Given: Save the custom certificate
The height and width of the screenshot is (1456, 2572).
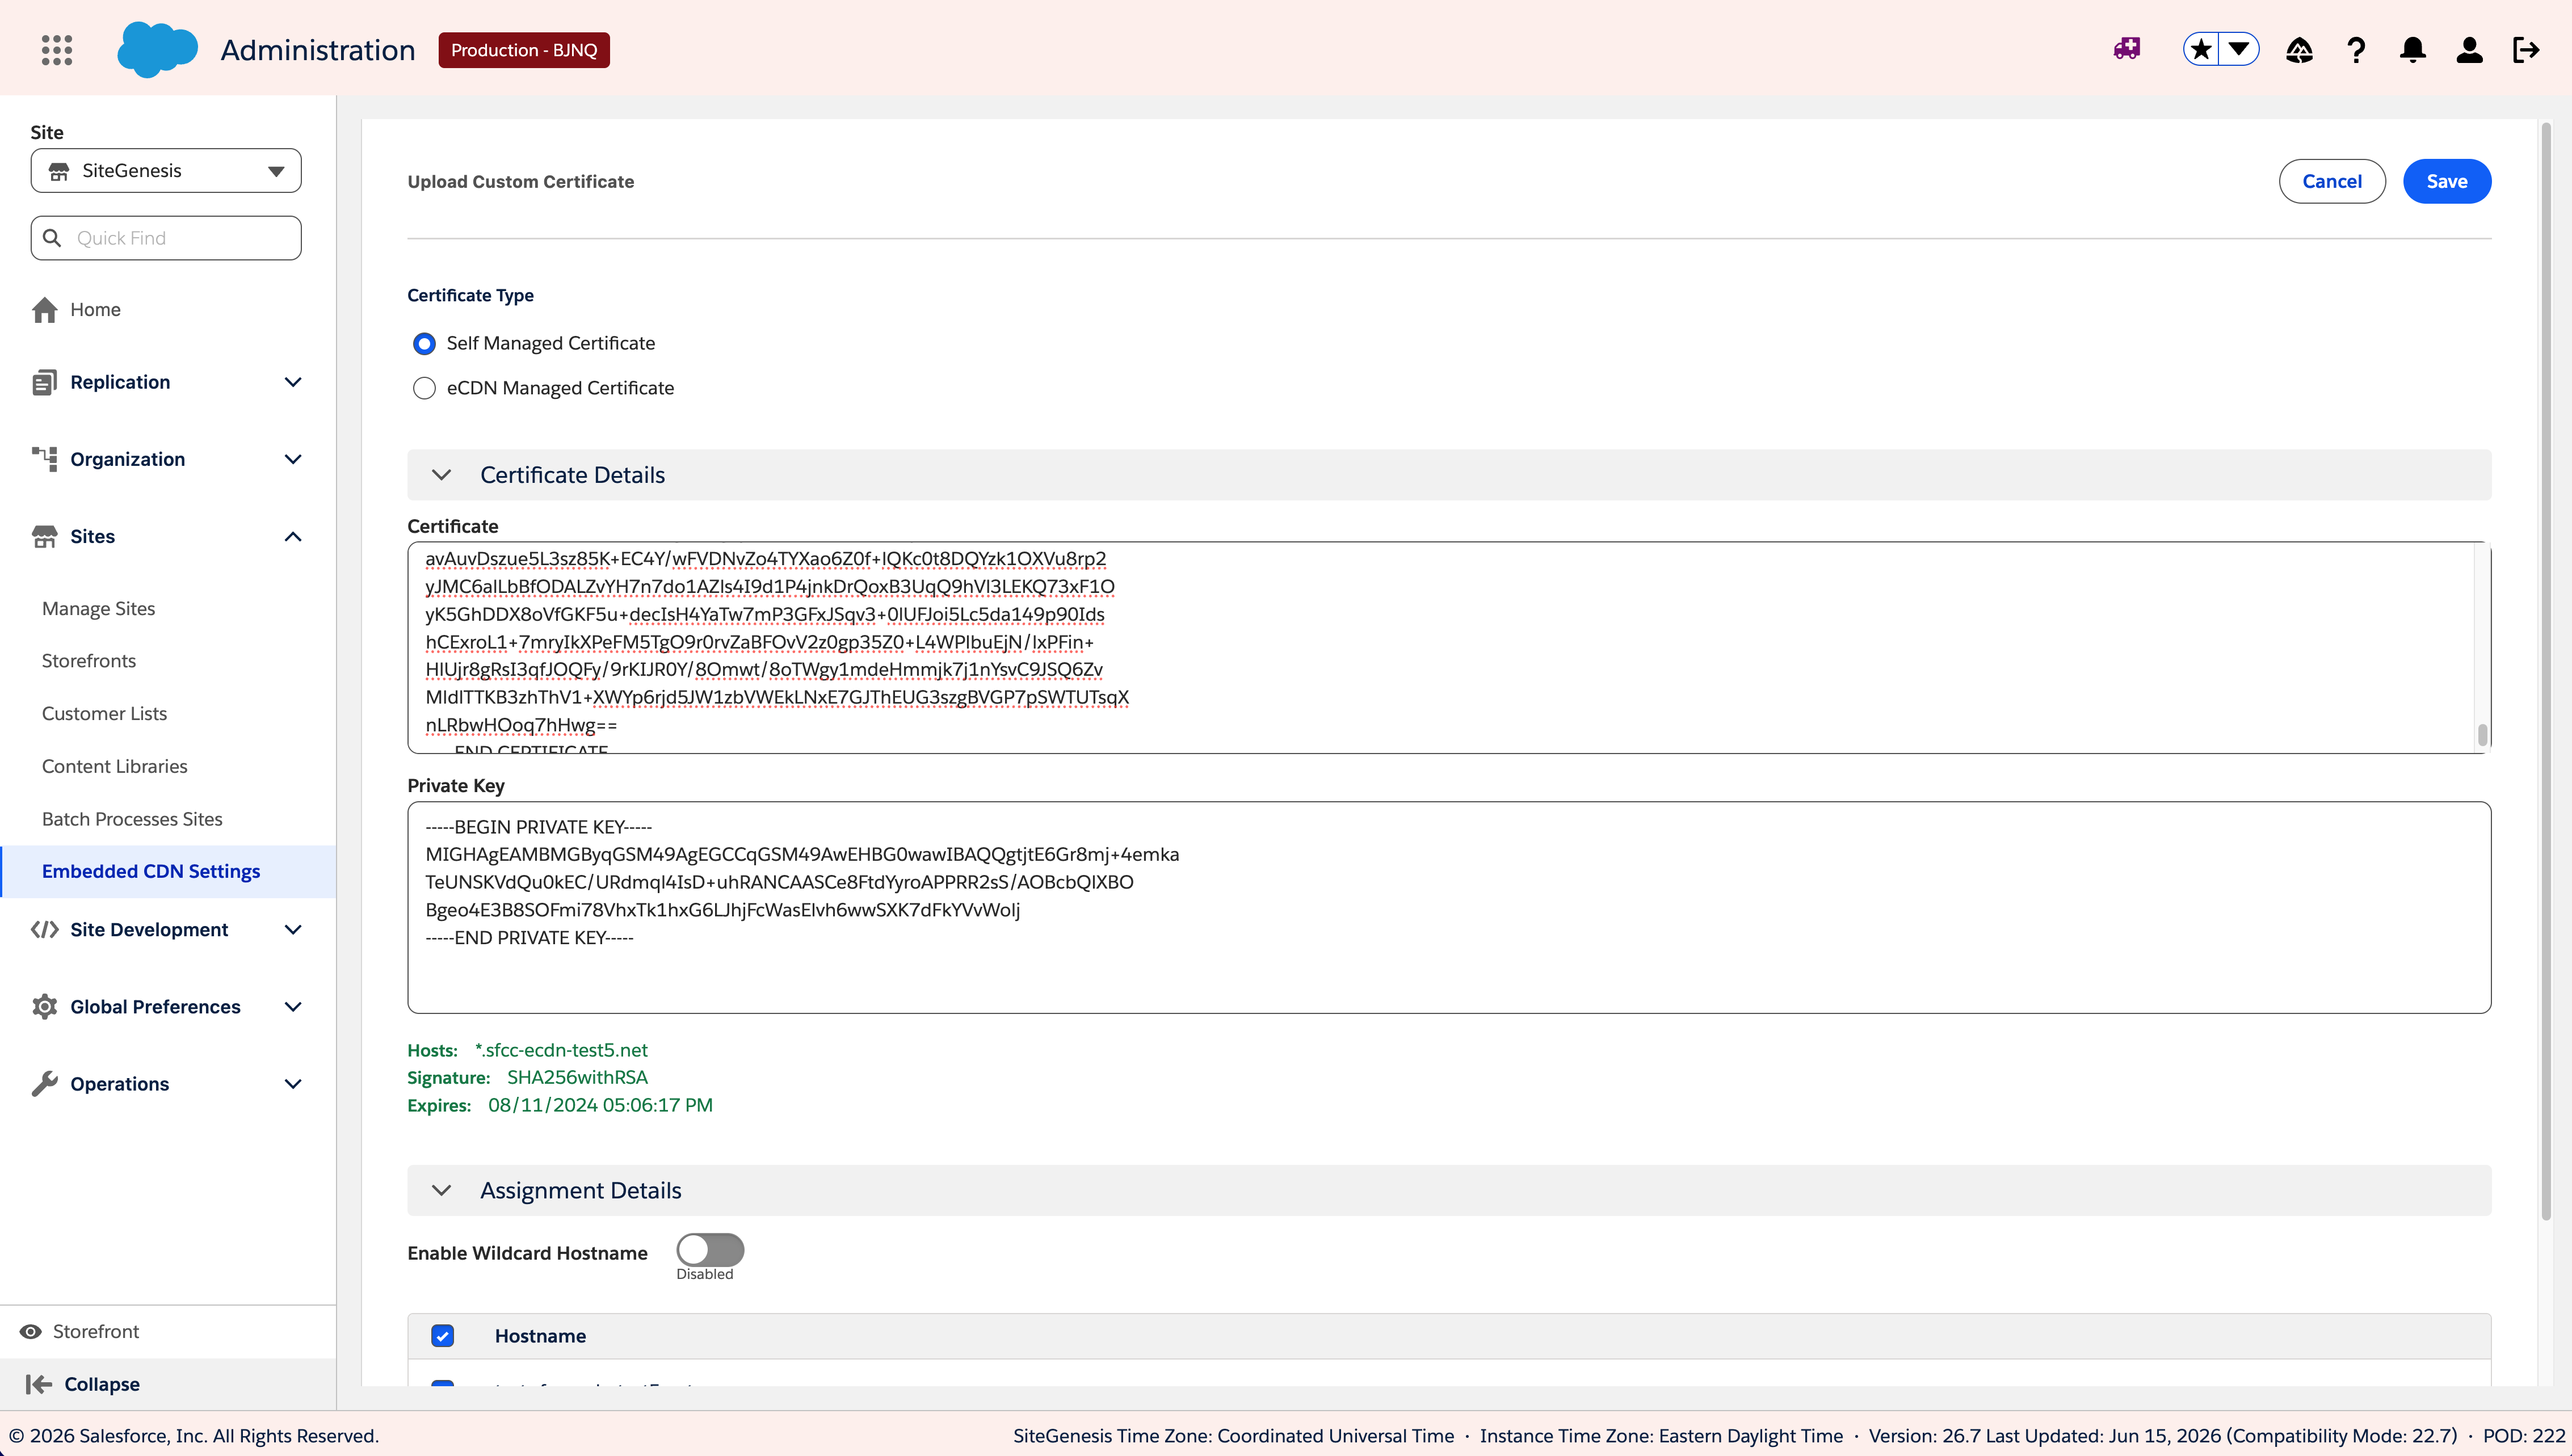Looking at the screenshot, I should point(2447,181).
